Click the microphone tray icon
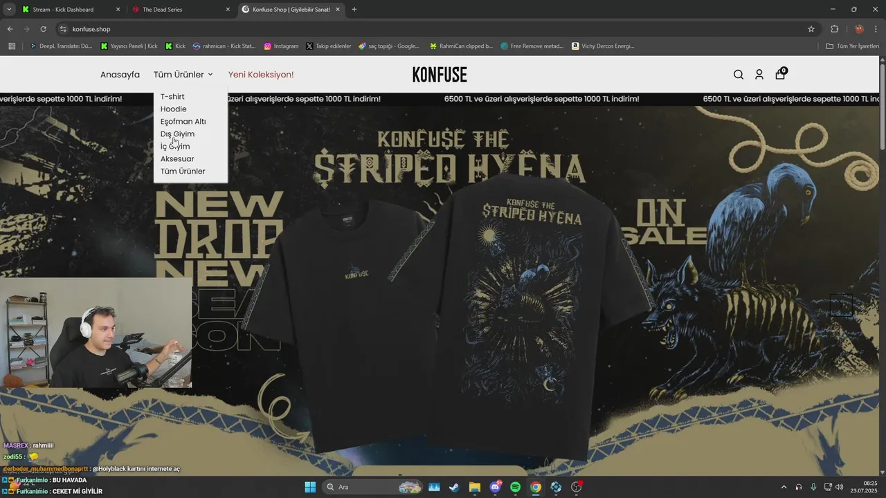This screenshot has height=498, width=886. pos(813,487)
